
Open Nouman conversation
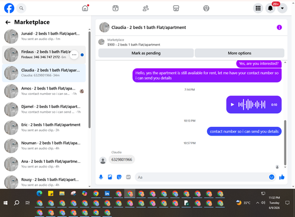tap(44, 146)
